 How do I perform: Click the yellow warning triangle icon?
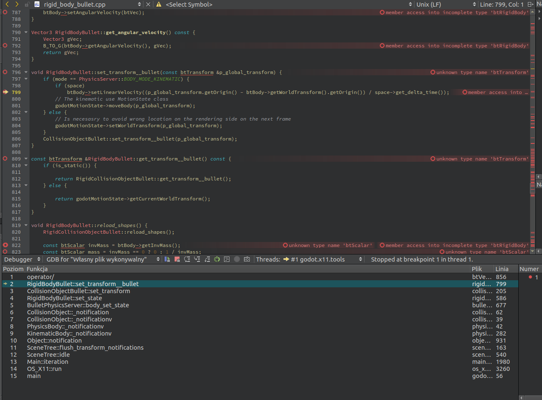click(159, 4)
